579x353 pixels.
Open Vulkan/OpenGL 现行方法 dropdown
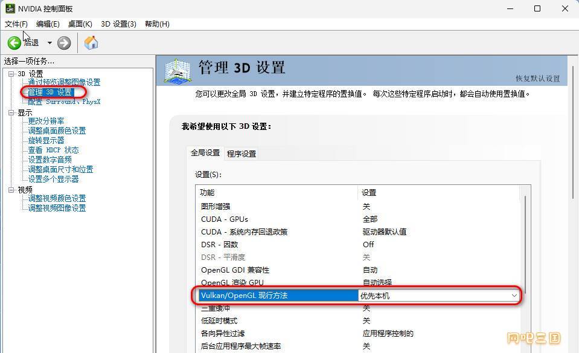tap(514, 296)
